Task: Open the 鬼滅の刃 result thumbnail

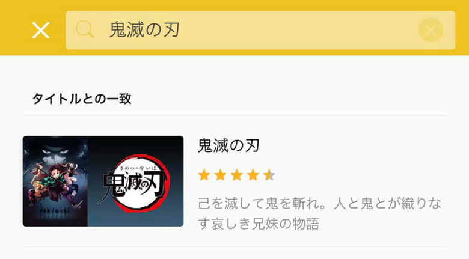Action: [x=103, y=181]
